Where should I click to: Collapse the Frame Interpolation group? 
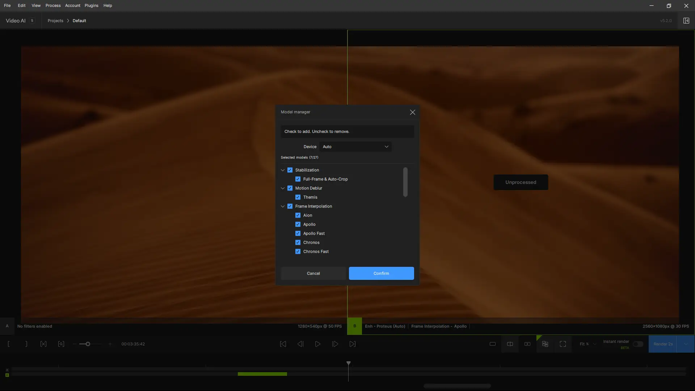(283, 206)
